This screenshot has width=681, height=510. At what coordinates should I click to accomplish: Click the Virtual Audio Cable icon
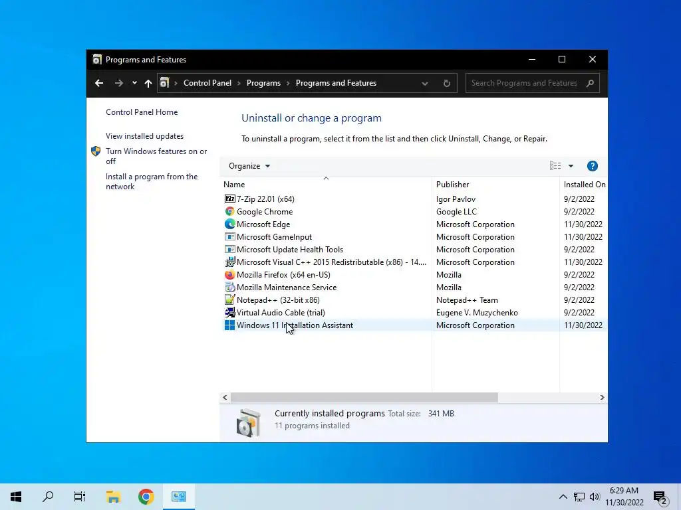click(x=229, y=312)
